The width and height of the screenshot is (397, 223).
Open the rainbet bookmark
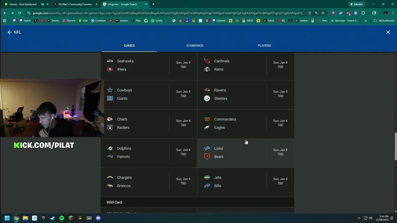point(301,21)
